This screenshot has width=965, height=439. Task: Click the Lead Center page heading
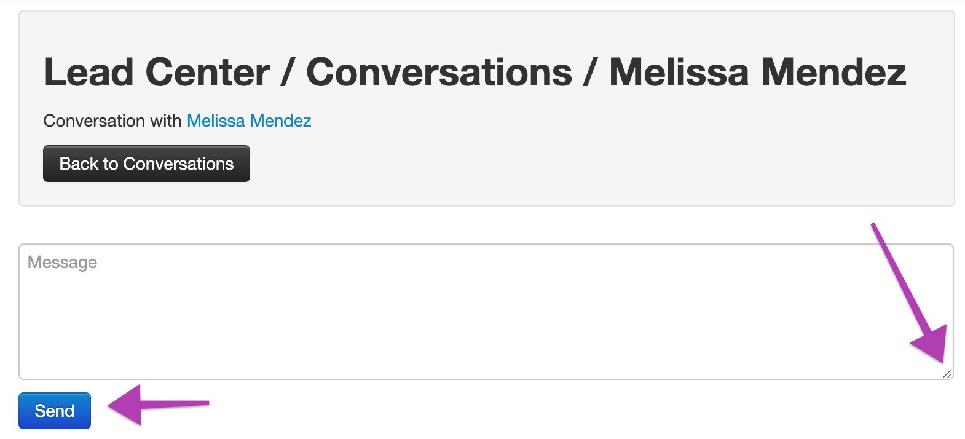(475, 73)
